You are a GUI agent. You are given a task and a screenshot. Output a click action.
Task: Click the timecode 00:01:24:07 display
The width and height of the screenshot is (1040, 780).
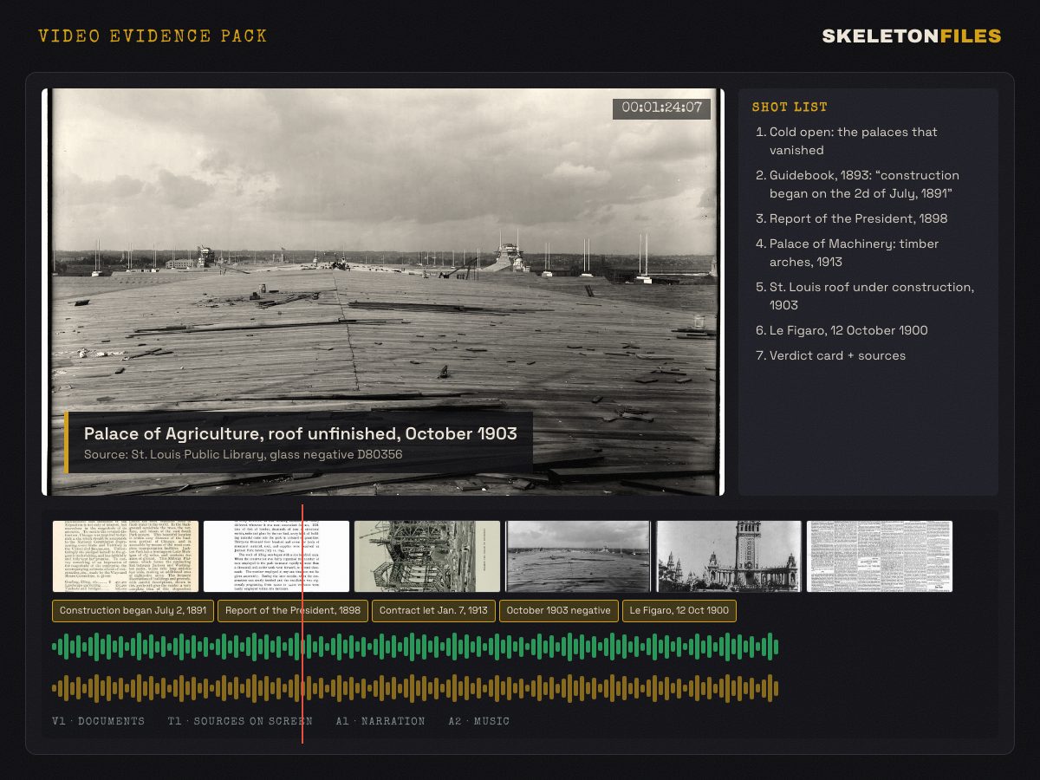click(662, 108)
